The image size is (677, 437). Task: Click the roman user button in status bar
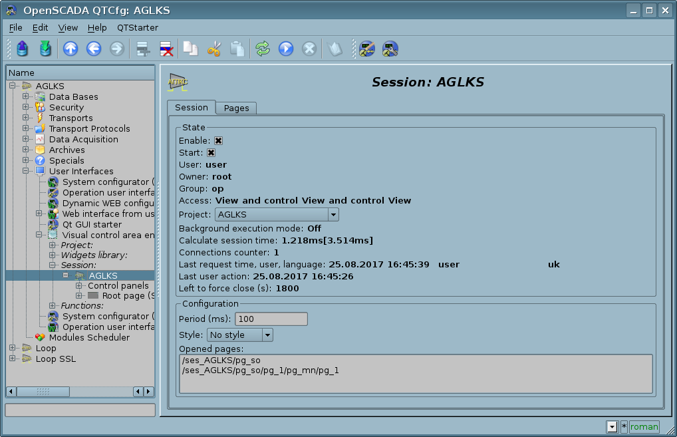644,427
